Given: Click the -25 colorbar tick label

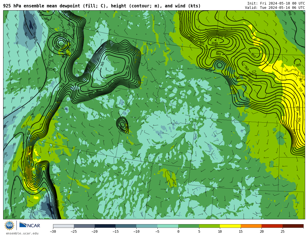Looking at the screenshot, I should point(74,232).
